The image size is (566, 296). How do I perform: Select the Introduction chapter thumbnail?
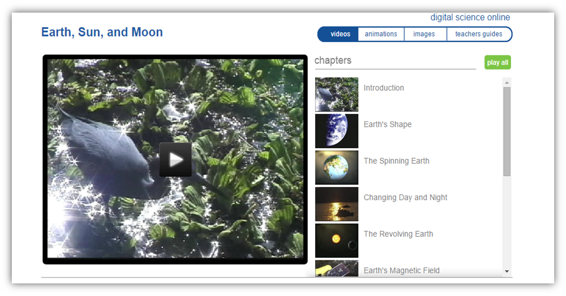point(337,94)
